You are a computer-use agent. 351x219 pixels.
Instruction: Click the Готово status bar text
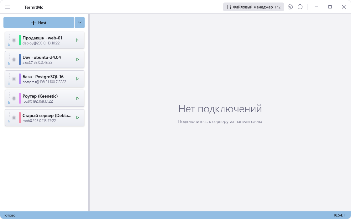pyautogui.click(x=9, y=215)
